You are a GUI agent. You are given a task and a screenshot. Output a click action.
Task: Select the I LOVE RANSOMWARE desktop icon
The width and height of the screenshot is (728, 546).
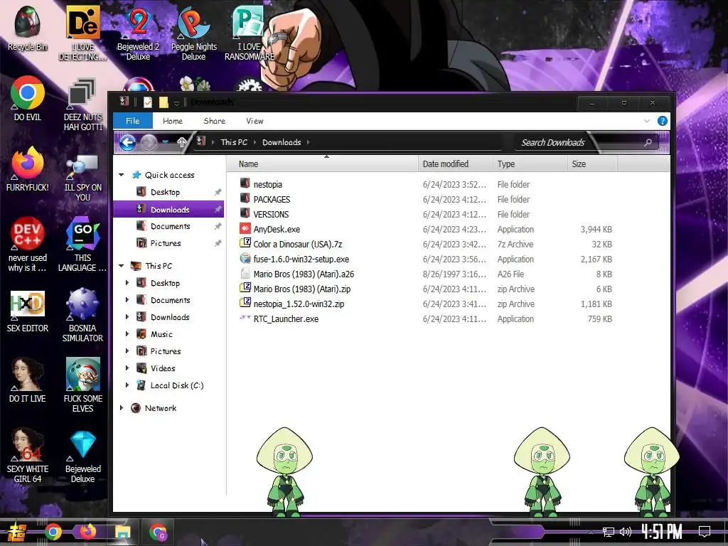click(x=250, y=33)
